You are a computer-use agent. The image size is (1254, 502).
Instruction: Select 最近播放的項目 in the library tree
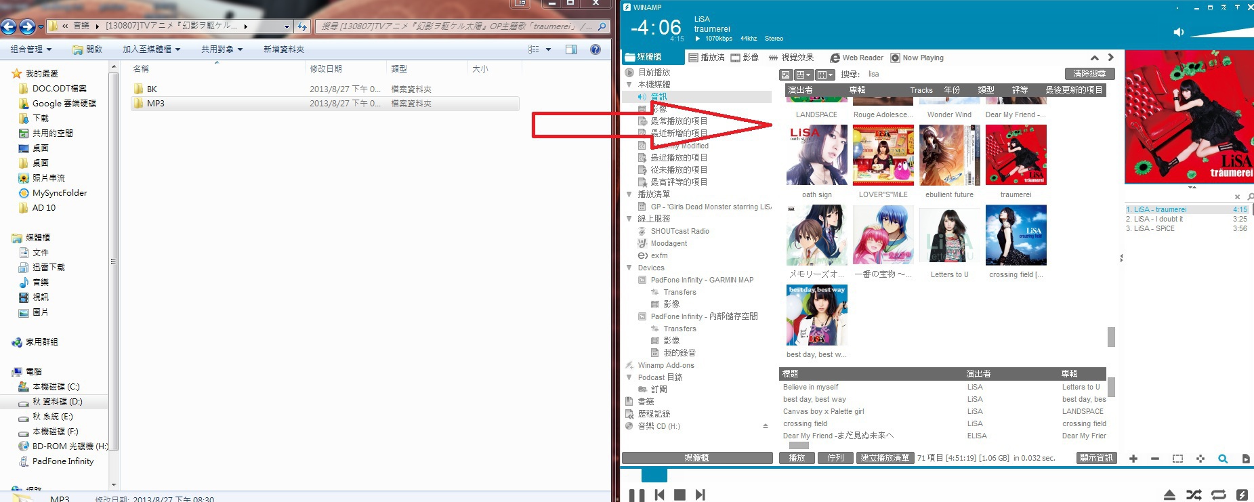tap(679, 158)
